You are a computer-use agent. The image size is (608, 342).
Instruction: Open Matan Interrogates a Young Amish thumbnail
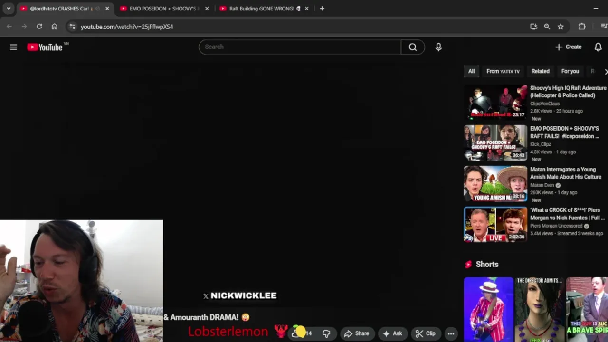[495, 183]
